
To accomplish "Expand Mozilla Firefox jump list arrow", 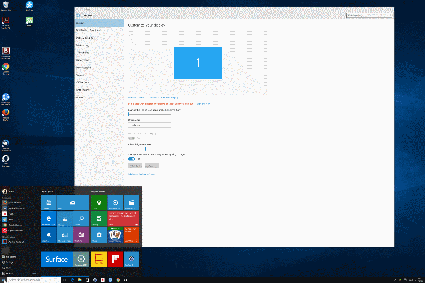I will coord(35,203).
